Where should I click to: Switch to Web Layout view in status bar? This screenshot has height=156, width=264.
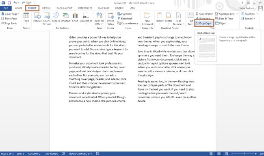(x=227, y=154)
